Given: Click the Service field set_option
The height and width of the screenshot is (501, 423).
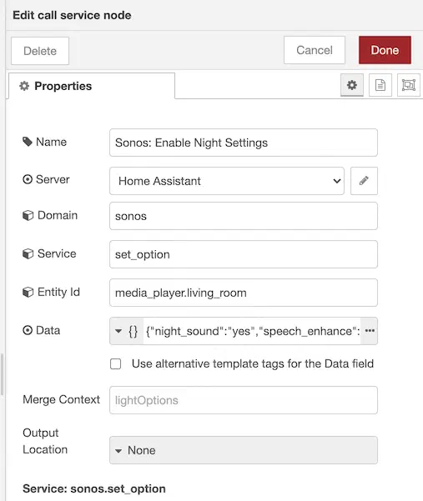Looking at the screenshot, I should coord(244,254).
